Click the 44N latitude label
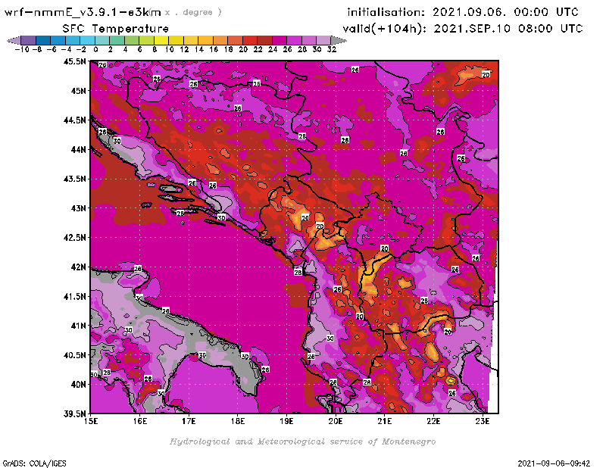The width and height of the screenshot is (606, 468). pos(78,149)
